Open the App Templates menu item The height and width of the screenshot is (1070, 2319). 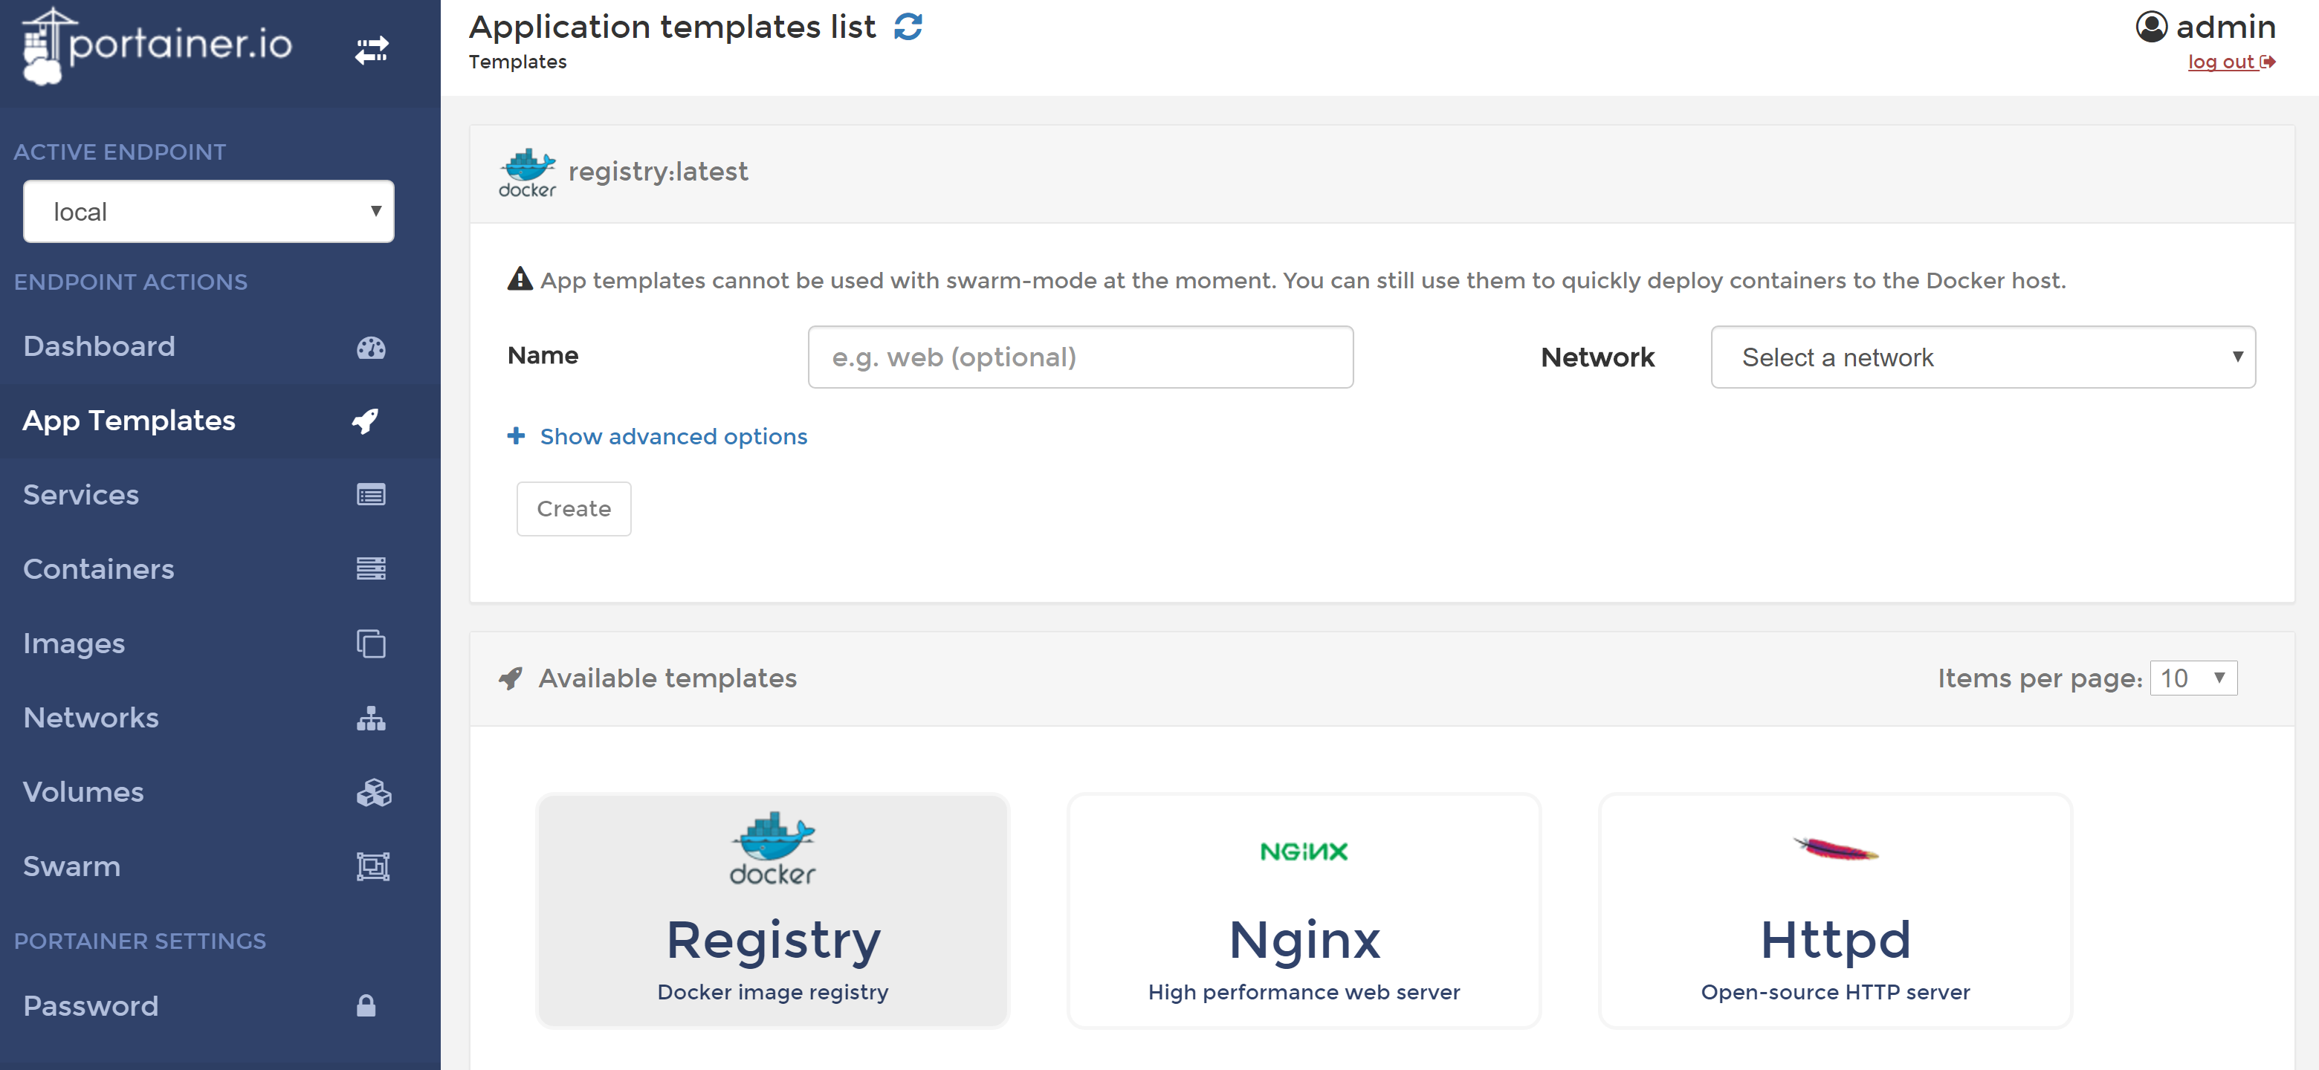[x=129, y=421]
